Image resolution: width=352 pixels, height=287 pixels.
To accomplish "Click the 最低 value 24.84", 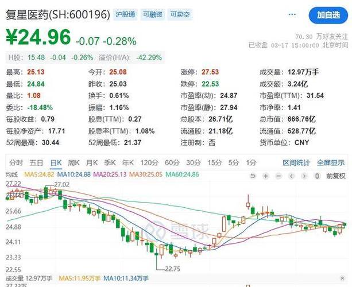I will (x=36, y=84).
